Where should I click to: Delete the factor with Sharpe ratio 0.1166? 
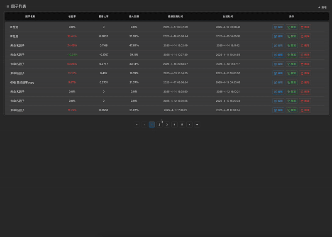click(x=305, y=46)
